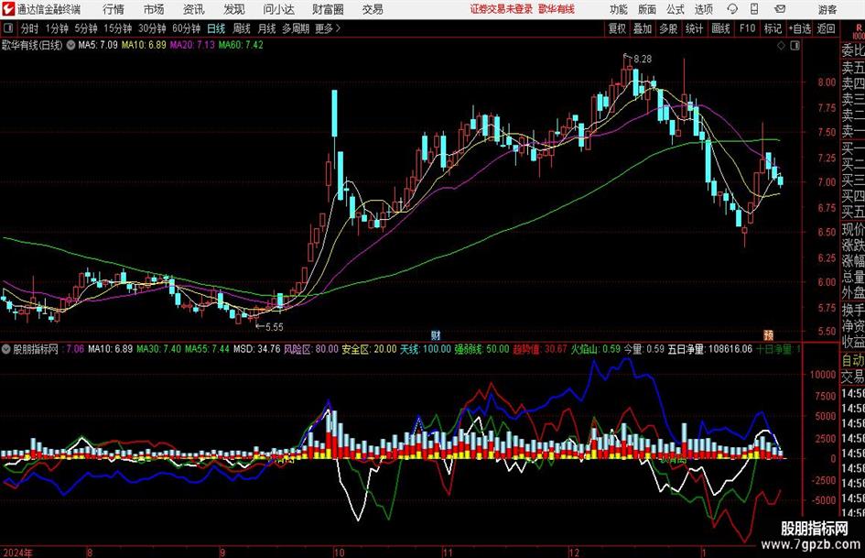
Task: Expand the 歌华有线(日线) indicator dropdown arrow
Action: (71, 45)
